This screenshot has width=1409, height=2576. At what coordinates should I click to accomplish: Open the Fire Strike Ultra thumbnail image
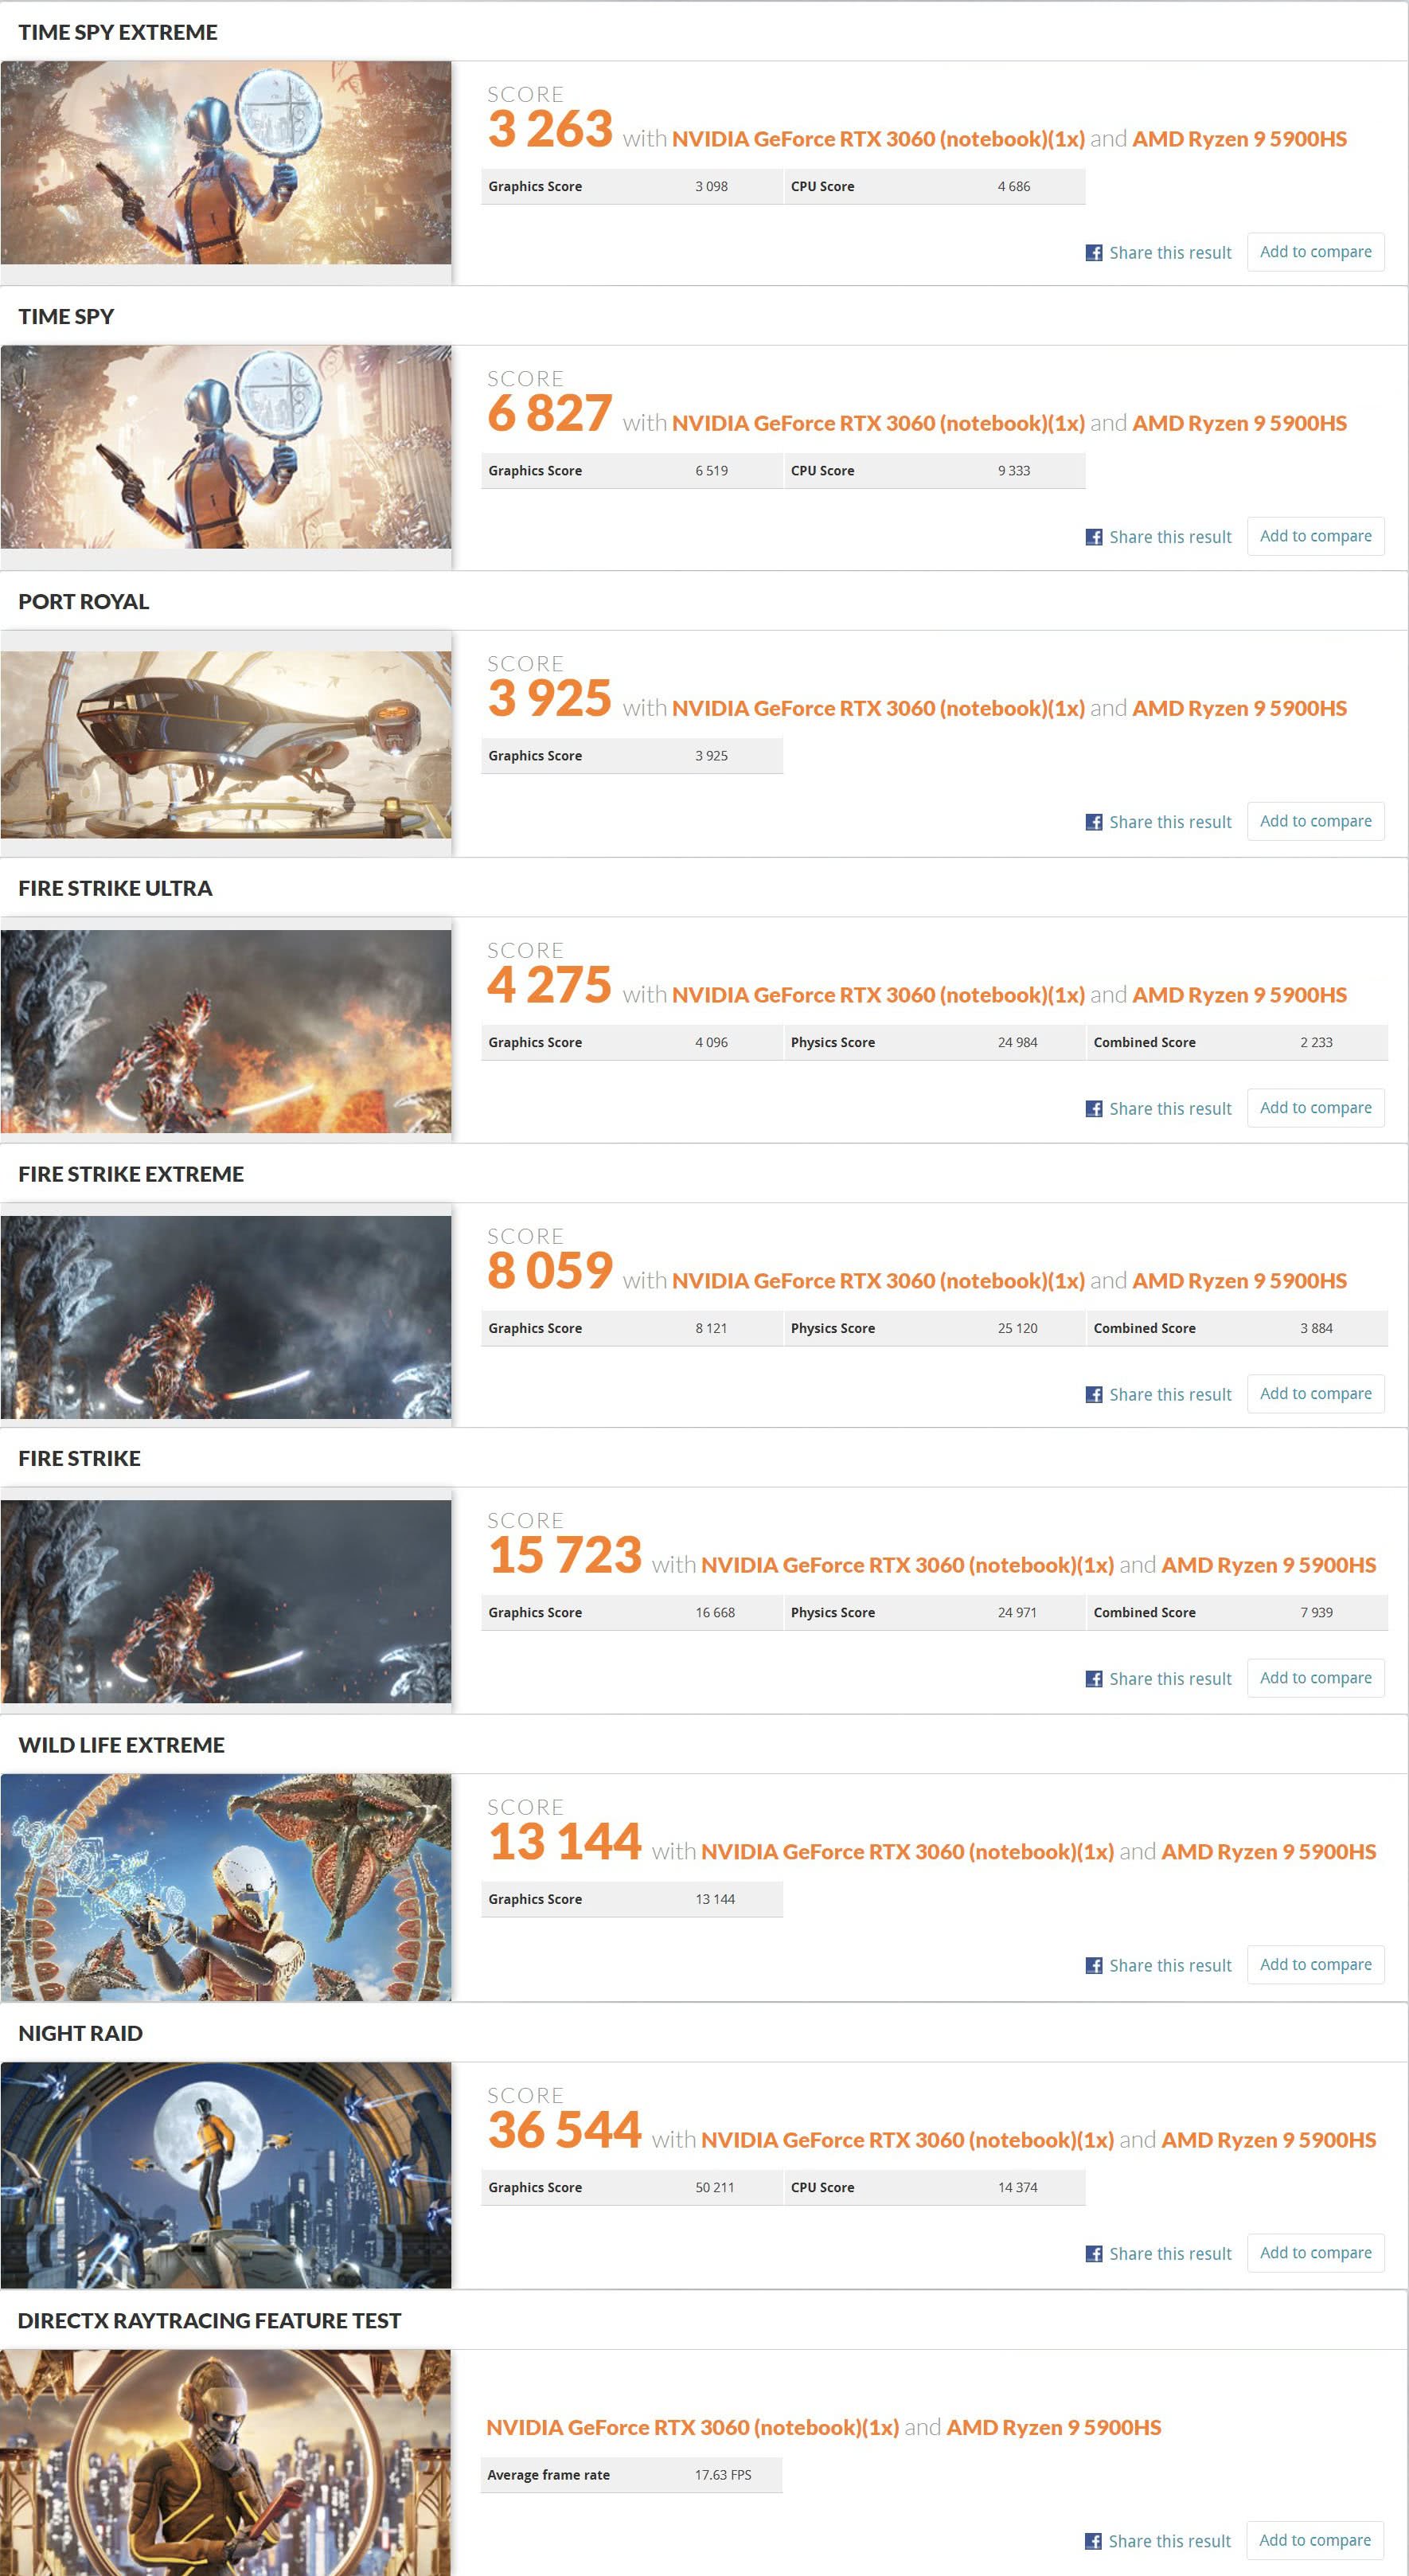226,1031
